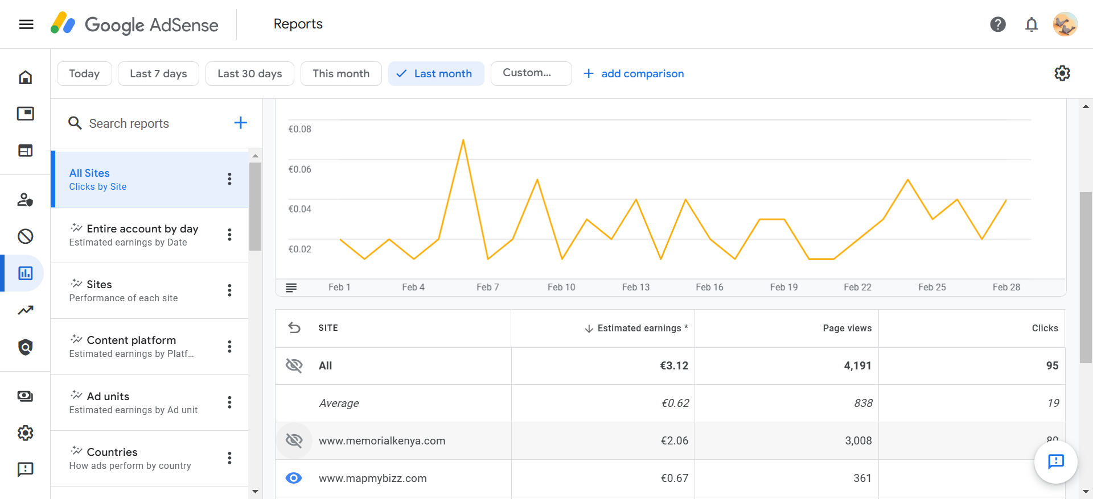This screenshot has height=499, width=1093.
Task: Create a new report with the plus icon
Action: coord(241,123)
